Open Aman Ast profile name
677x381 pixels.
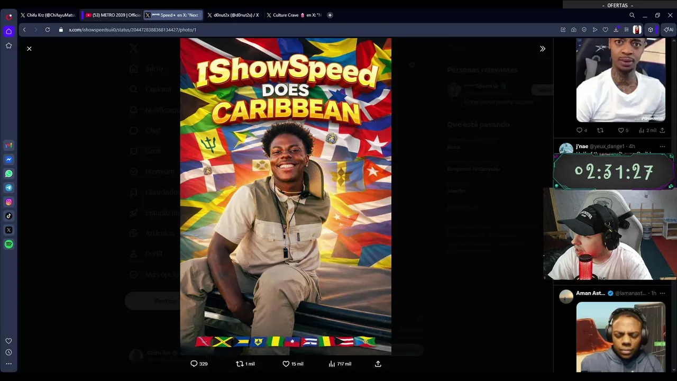pos(590,293)
